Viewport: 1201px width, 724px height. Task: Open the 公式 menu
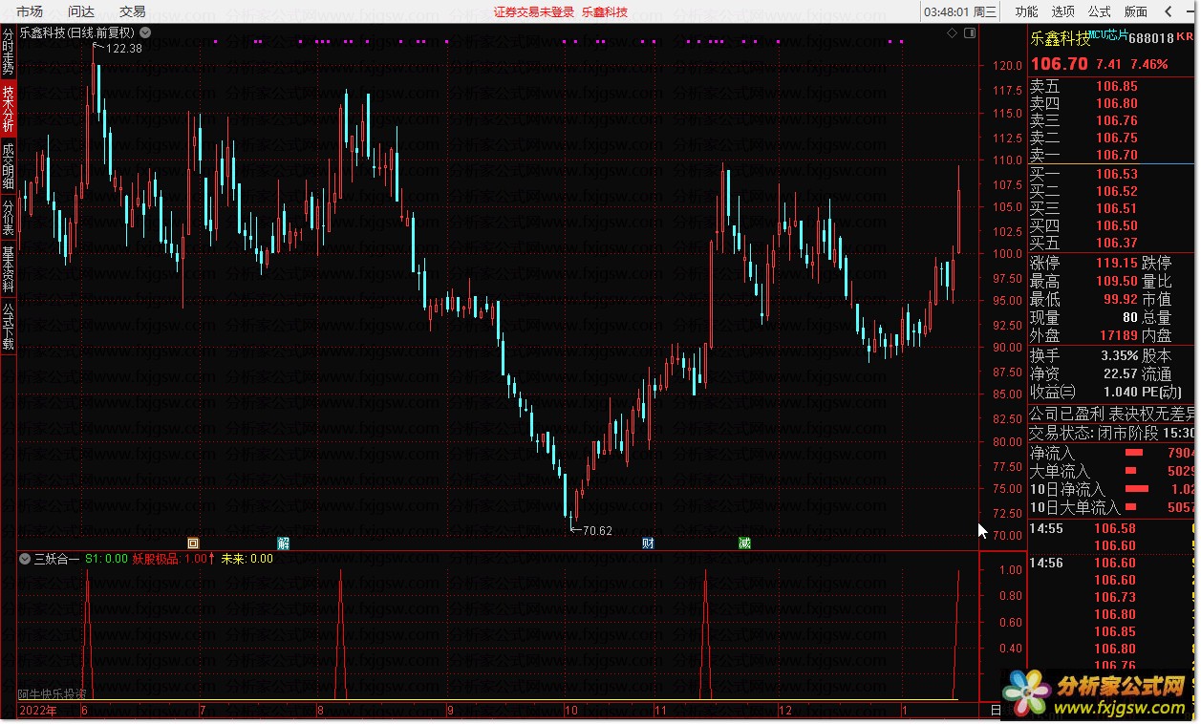point(1099,11)
